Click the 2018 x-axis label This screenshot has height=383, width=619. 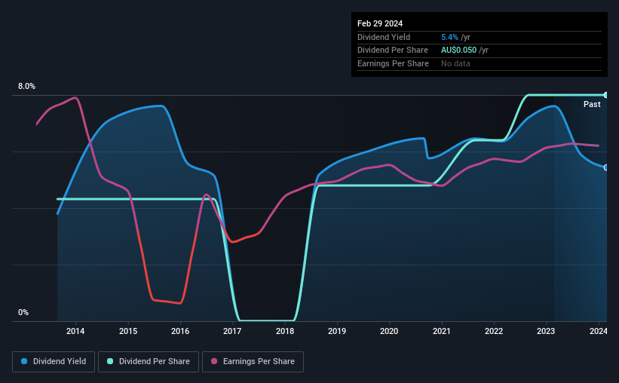(285, 331)
